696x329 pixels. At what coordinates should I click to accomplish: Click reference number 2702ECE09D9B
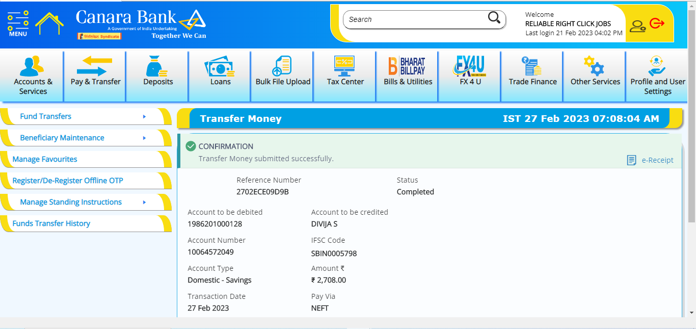(x=262, y=192)
